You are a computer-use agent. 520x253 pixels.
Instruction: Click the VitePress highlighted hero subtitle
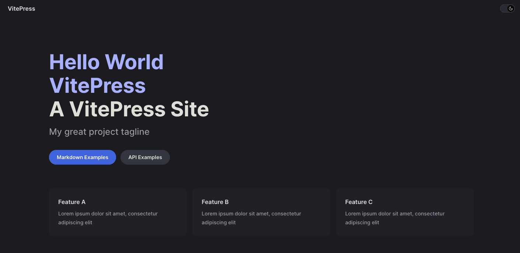tap(97, 86)
